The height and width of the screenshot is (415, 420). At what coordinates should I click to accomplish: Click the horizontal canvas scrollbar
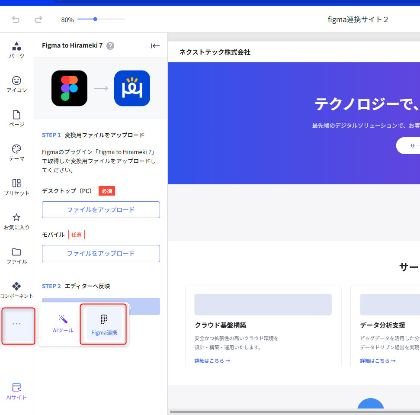tap(295, 412)
